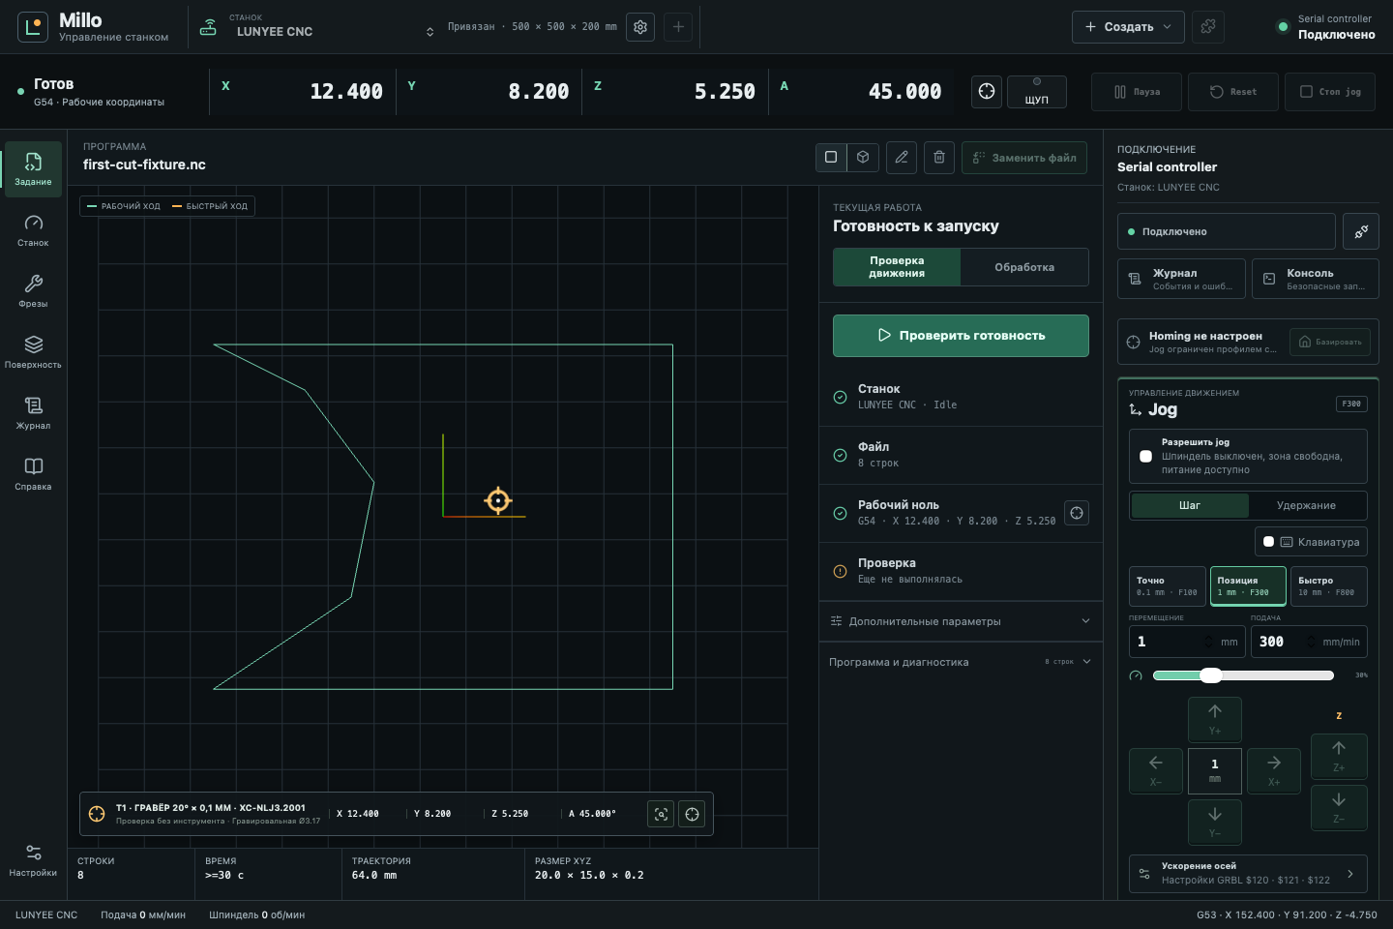Open the Создать dropdown

(x=1128, y=27)
